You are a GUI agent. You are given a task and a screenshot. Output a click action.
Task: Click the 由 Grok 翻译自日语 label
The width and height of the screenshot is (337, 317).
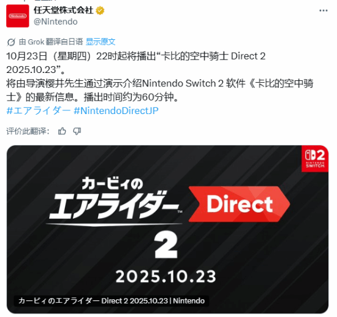pos(51,42)
